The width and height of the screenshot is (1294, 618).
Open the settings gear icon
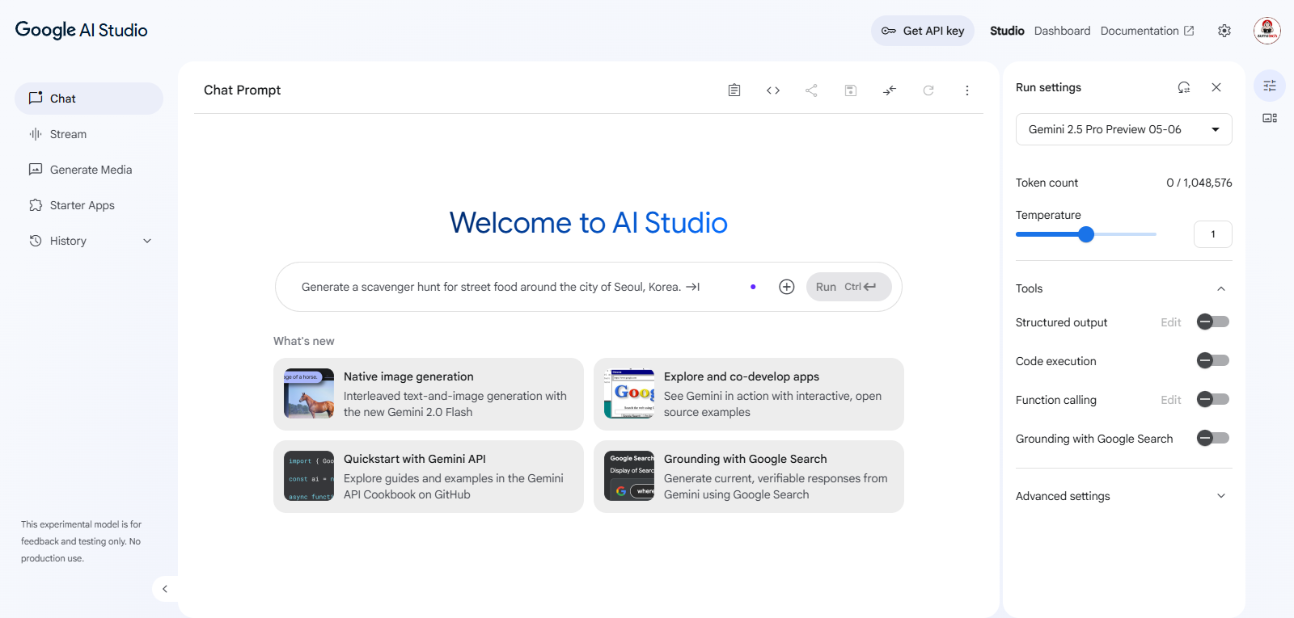(1224, 31)
